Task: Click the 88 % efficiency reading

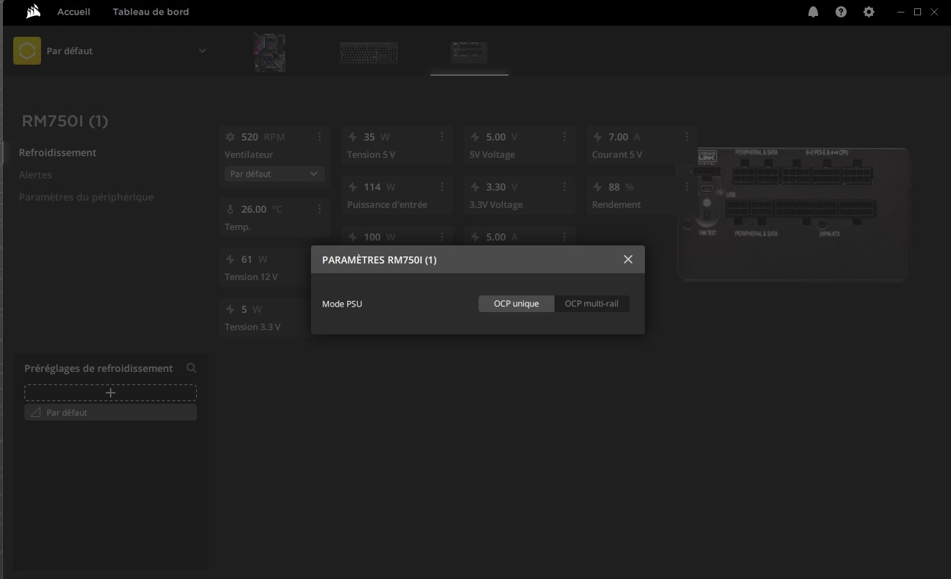Action: click(621, 187)
